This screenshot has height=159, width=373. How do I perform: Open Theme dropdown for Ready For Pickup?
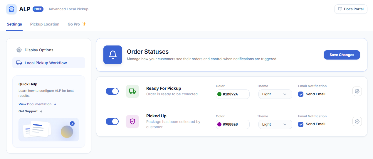coord(275,94)
